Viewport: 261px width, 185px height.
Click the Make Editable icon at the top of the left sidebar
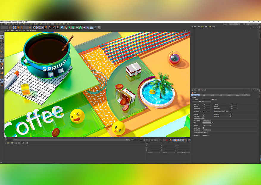pos(2,32)
